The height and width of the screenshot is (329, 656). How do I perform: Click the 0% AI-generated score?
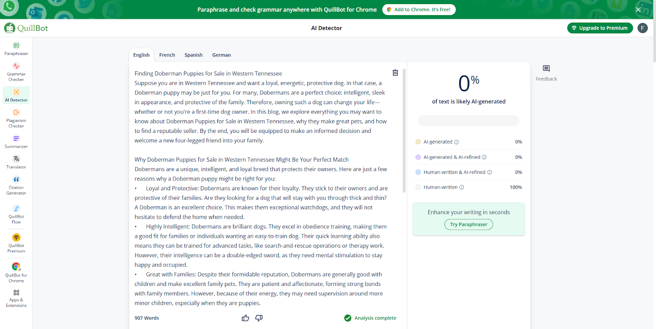pos(469,83)
